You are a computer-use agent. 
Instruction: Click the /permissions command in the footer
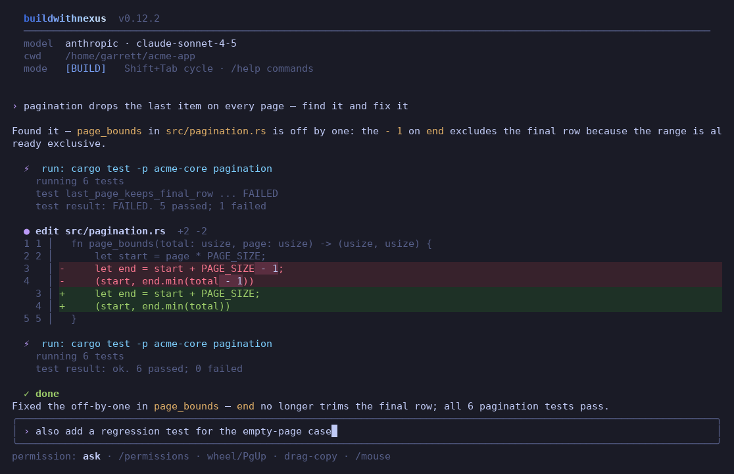[153, 456]
